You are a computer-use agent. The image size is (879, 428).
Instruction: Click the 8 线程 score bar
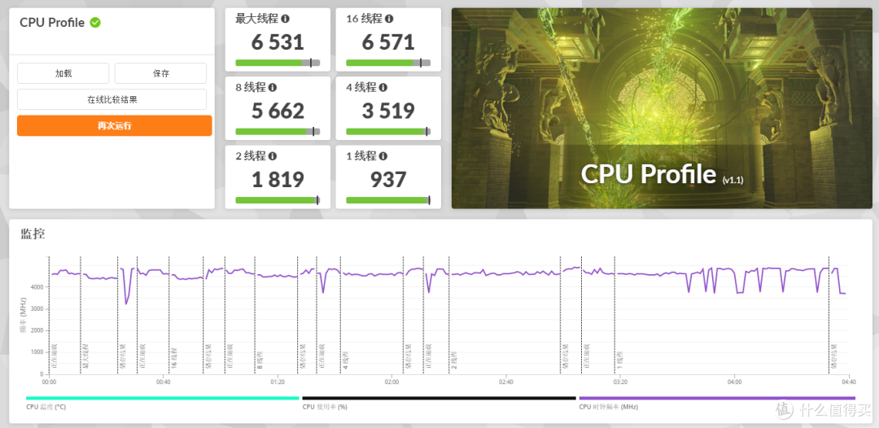[278, 132]
